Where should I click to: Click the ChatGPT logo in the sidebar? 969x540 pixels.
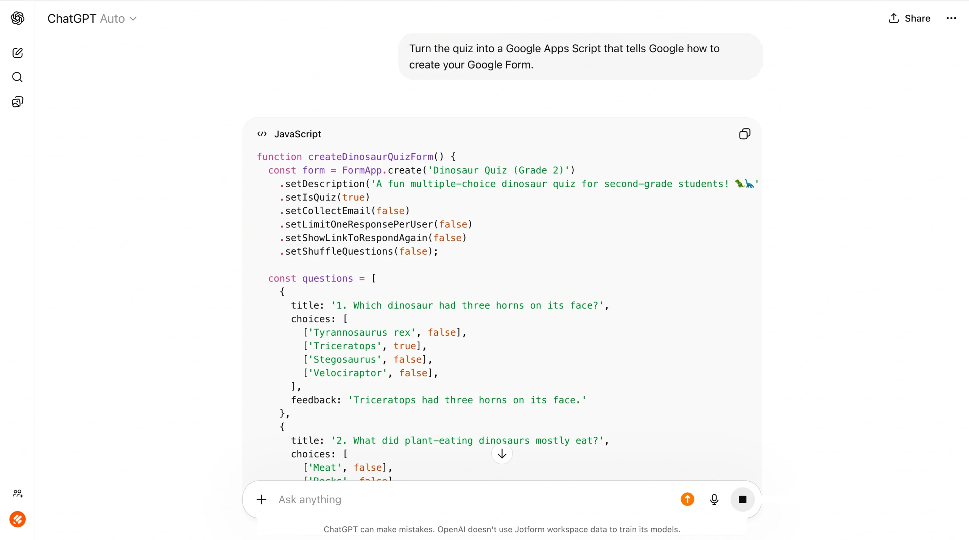point(17,18)
